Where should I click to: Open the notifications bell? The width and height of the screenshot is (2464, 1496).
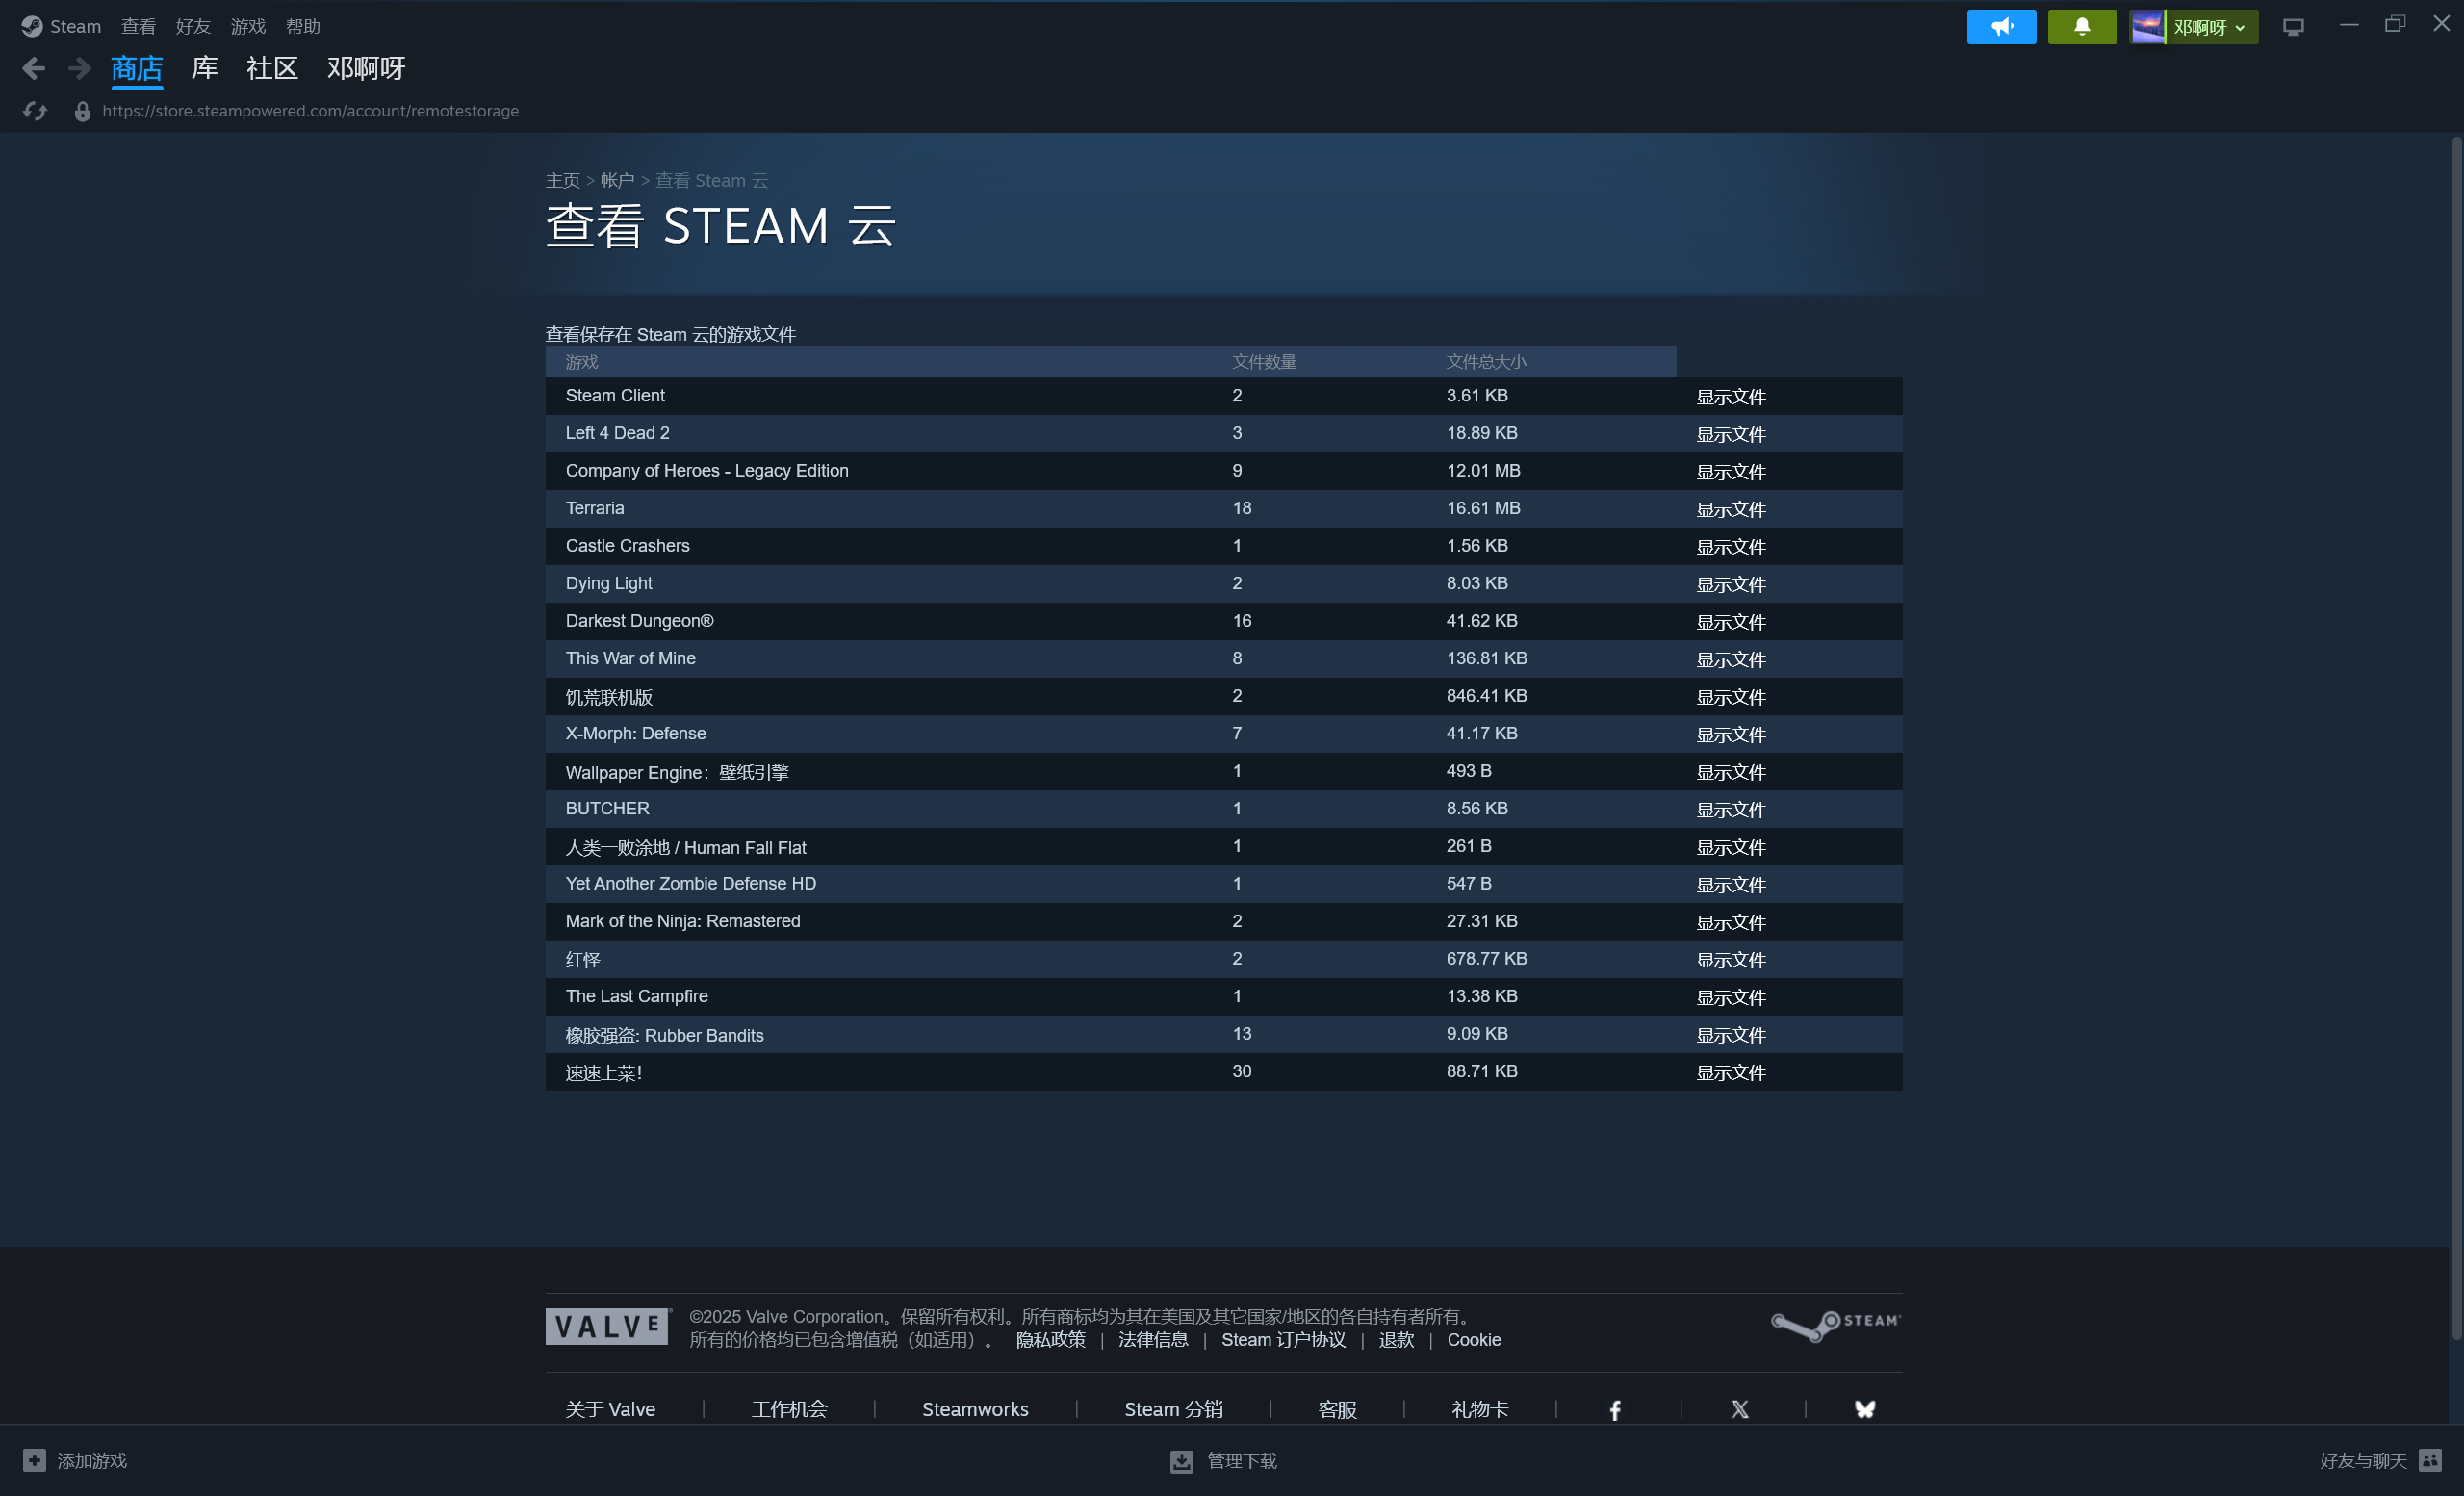pos(2082,27)
